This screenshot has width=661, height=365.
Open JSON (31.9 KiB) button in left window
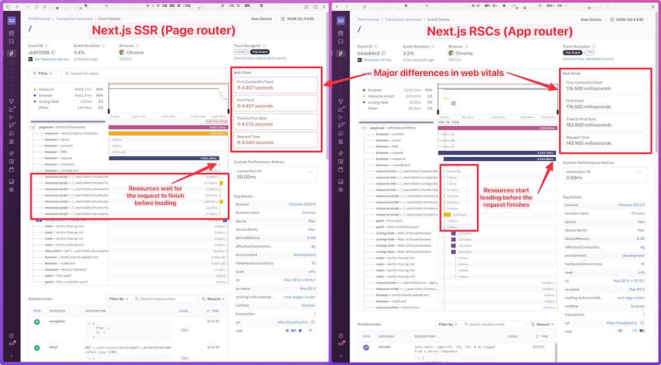click(x=297, y=19)
